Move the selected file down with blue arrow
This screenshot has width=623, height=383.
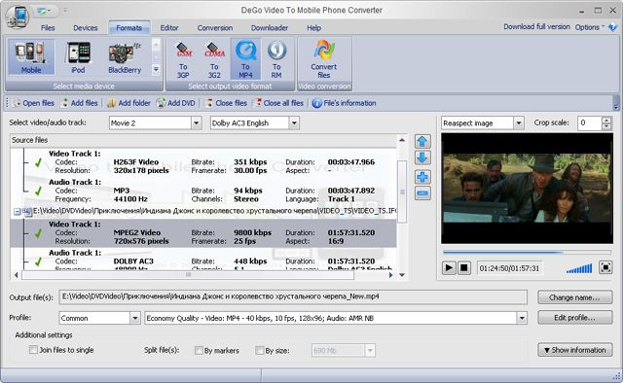422,157
